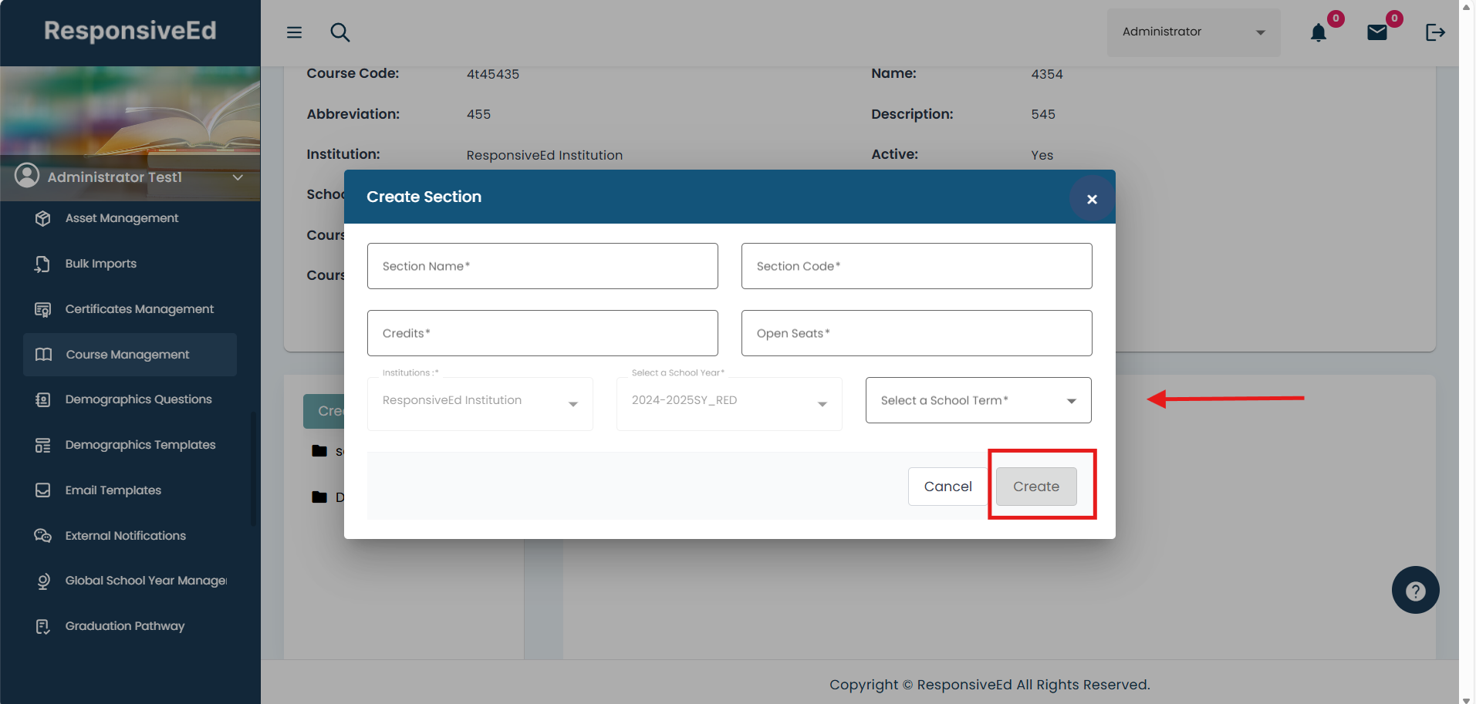Expand the Select a School Term dropdown
The height and width of the screenshot is (704, 1476).
978,400
